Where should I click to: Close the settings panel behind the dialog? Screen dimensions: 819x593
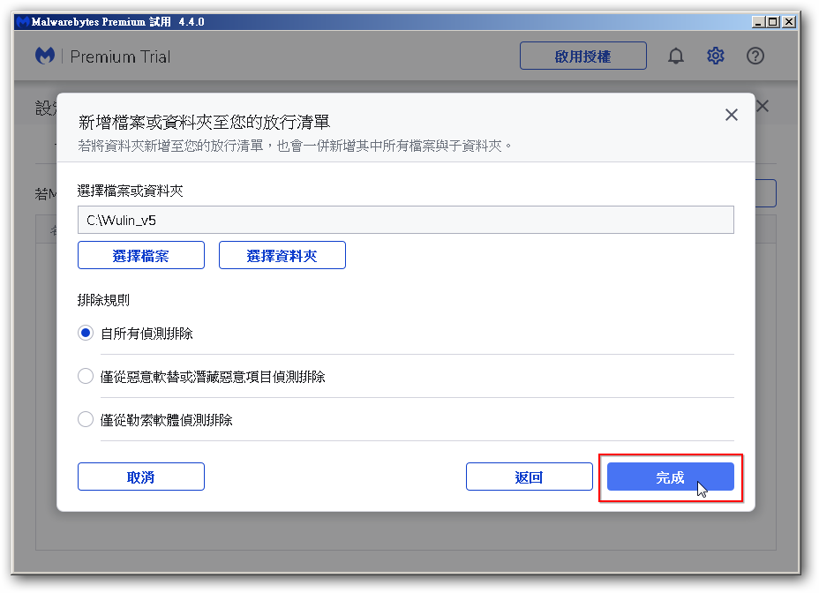point(763,106)
